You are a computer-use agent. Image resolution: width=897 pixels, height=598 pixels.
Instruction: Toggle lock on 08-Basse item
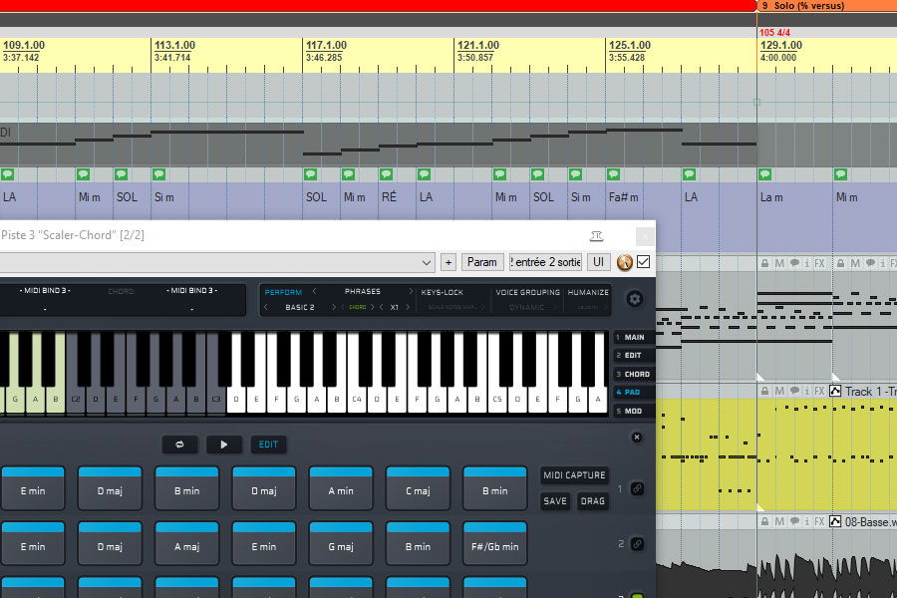pos(764,521)
